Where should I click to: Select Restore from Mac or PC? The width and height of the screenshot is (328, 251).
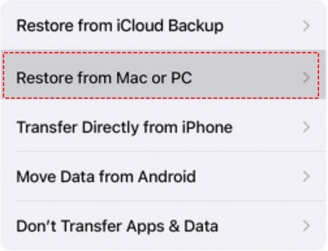coord(104,77)
